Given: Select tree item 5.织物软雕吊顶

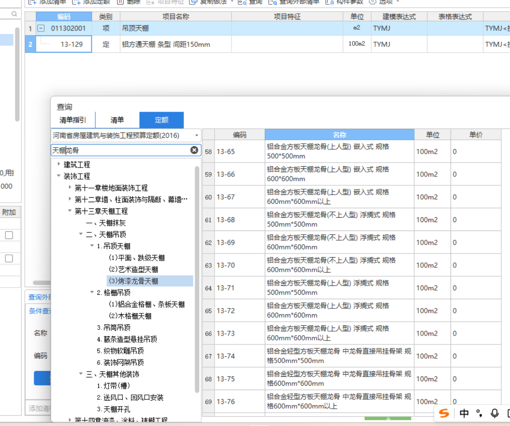Looking at the screenshot, I should 120,351.
